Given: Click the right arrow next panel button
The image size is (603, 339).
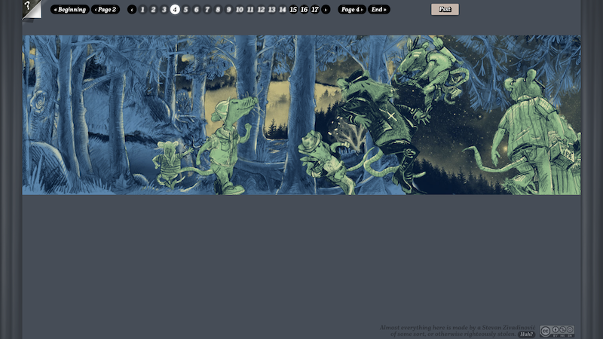Looking at the screenshot, I should tap(326, 10).
